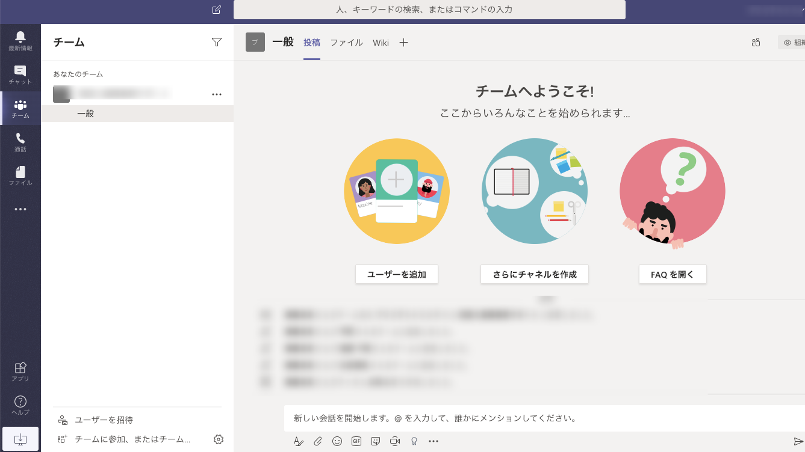
Task: Click the あなたのチーム heading
Action: [78, 74]
